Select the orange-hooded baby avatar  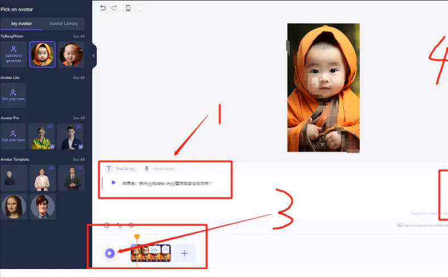coord(42,54)
